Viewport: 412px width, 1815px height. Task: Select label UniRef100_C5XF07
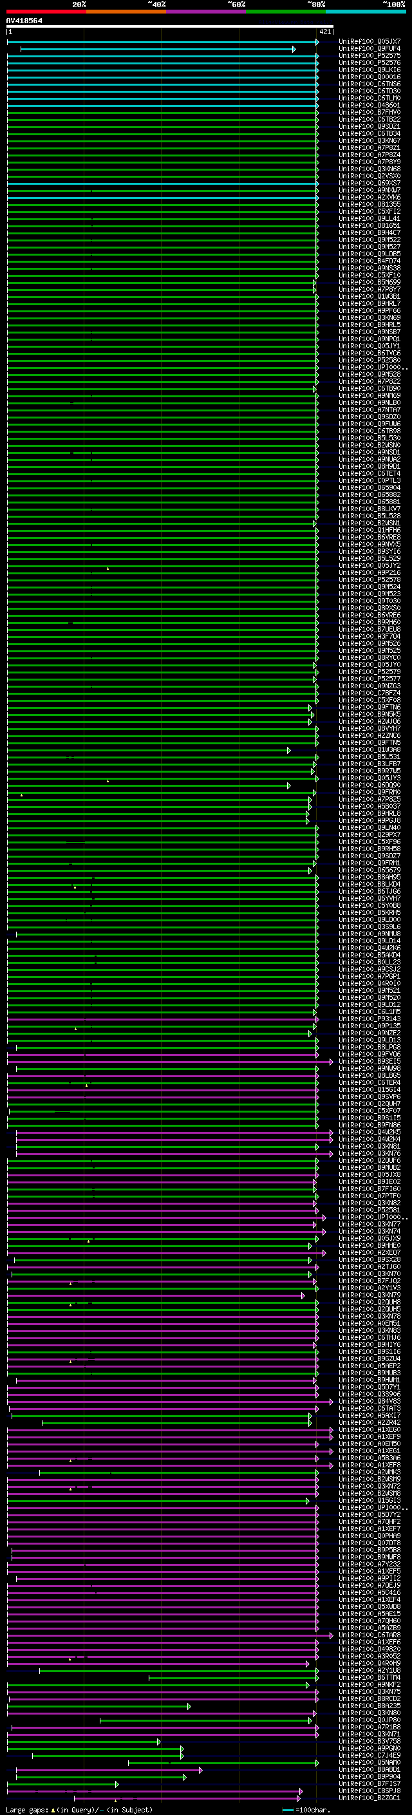coord(370,1111)
